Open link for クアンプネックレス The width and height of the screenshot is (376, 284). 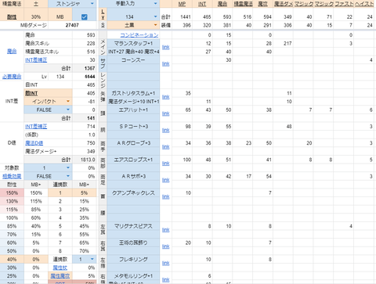pos(166,197)
